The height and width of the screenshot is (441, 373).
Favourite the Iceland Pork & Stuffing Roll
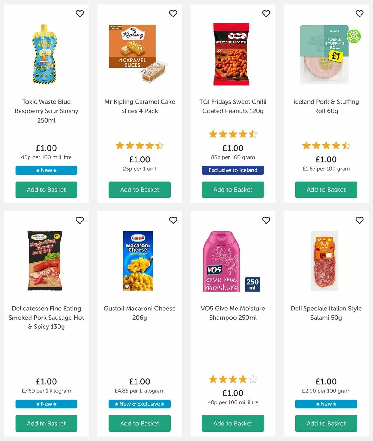point(359,14)
